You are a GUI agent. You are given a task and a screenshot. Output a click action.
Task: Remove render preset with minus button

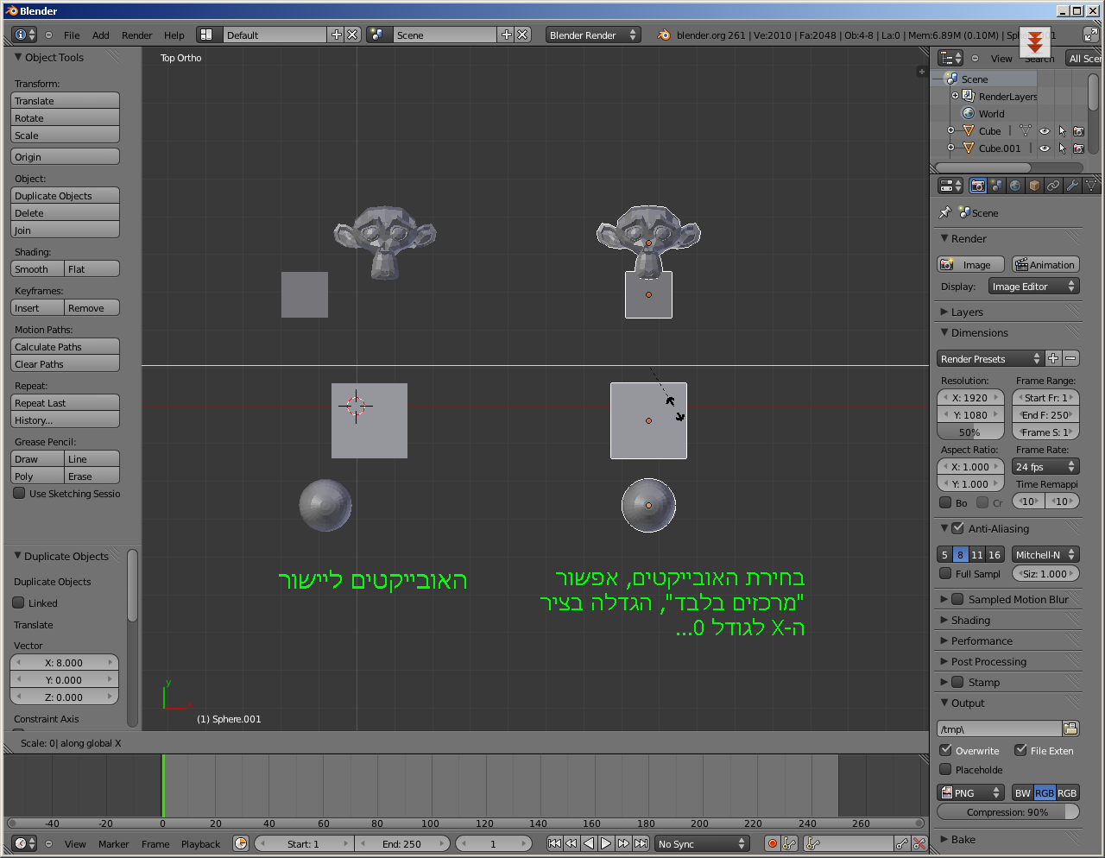[x=1070, y=358]
